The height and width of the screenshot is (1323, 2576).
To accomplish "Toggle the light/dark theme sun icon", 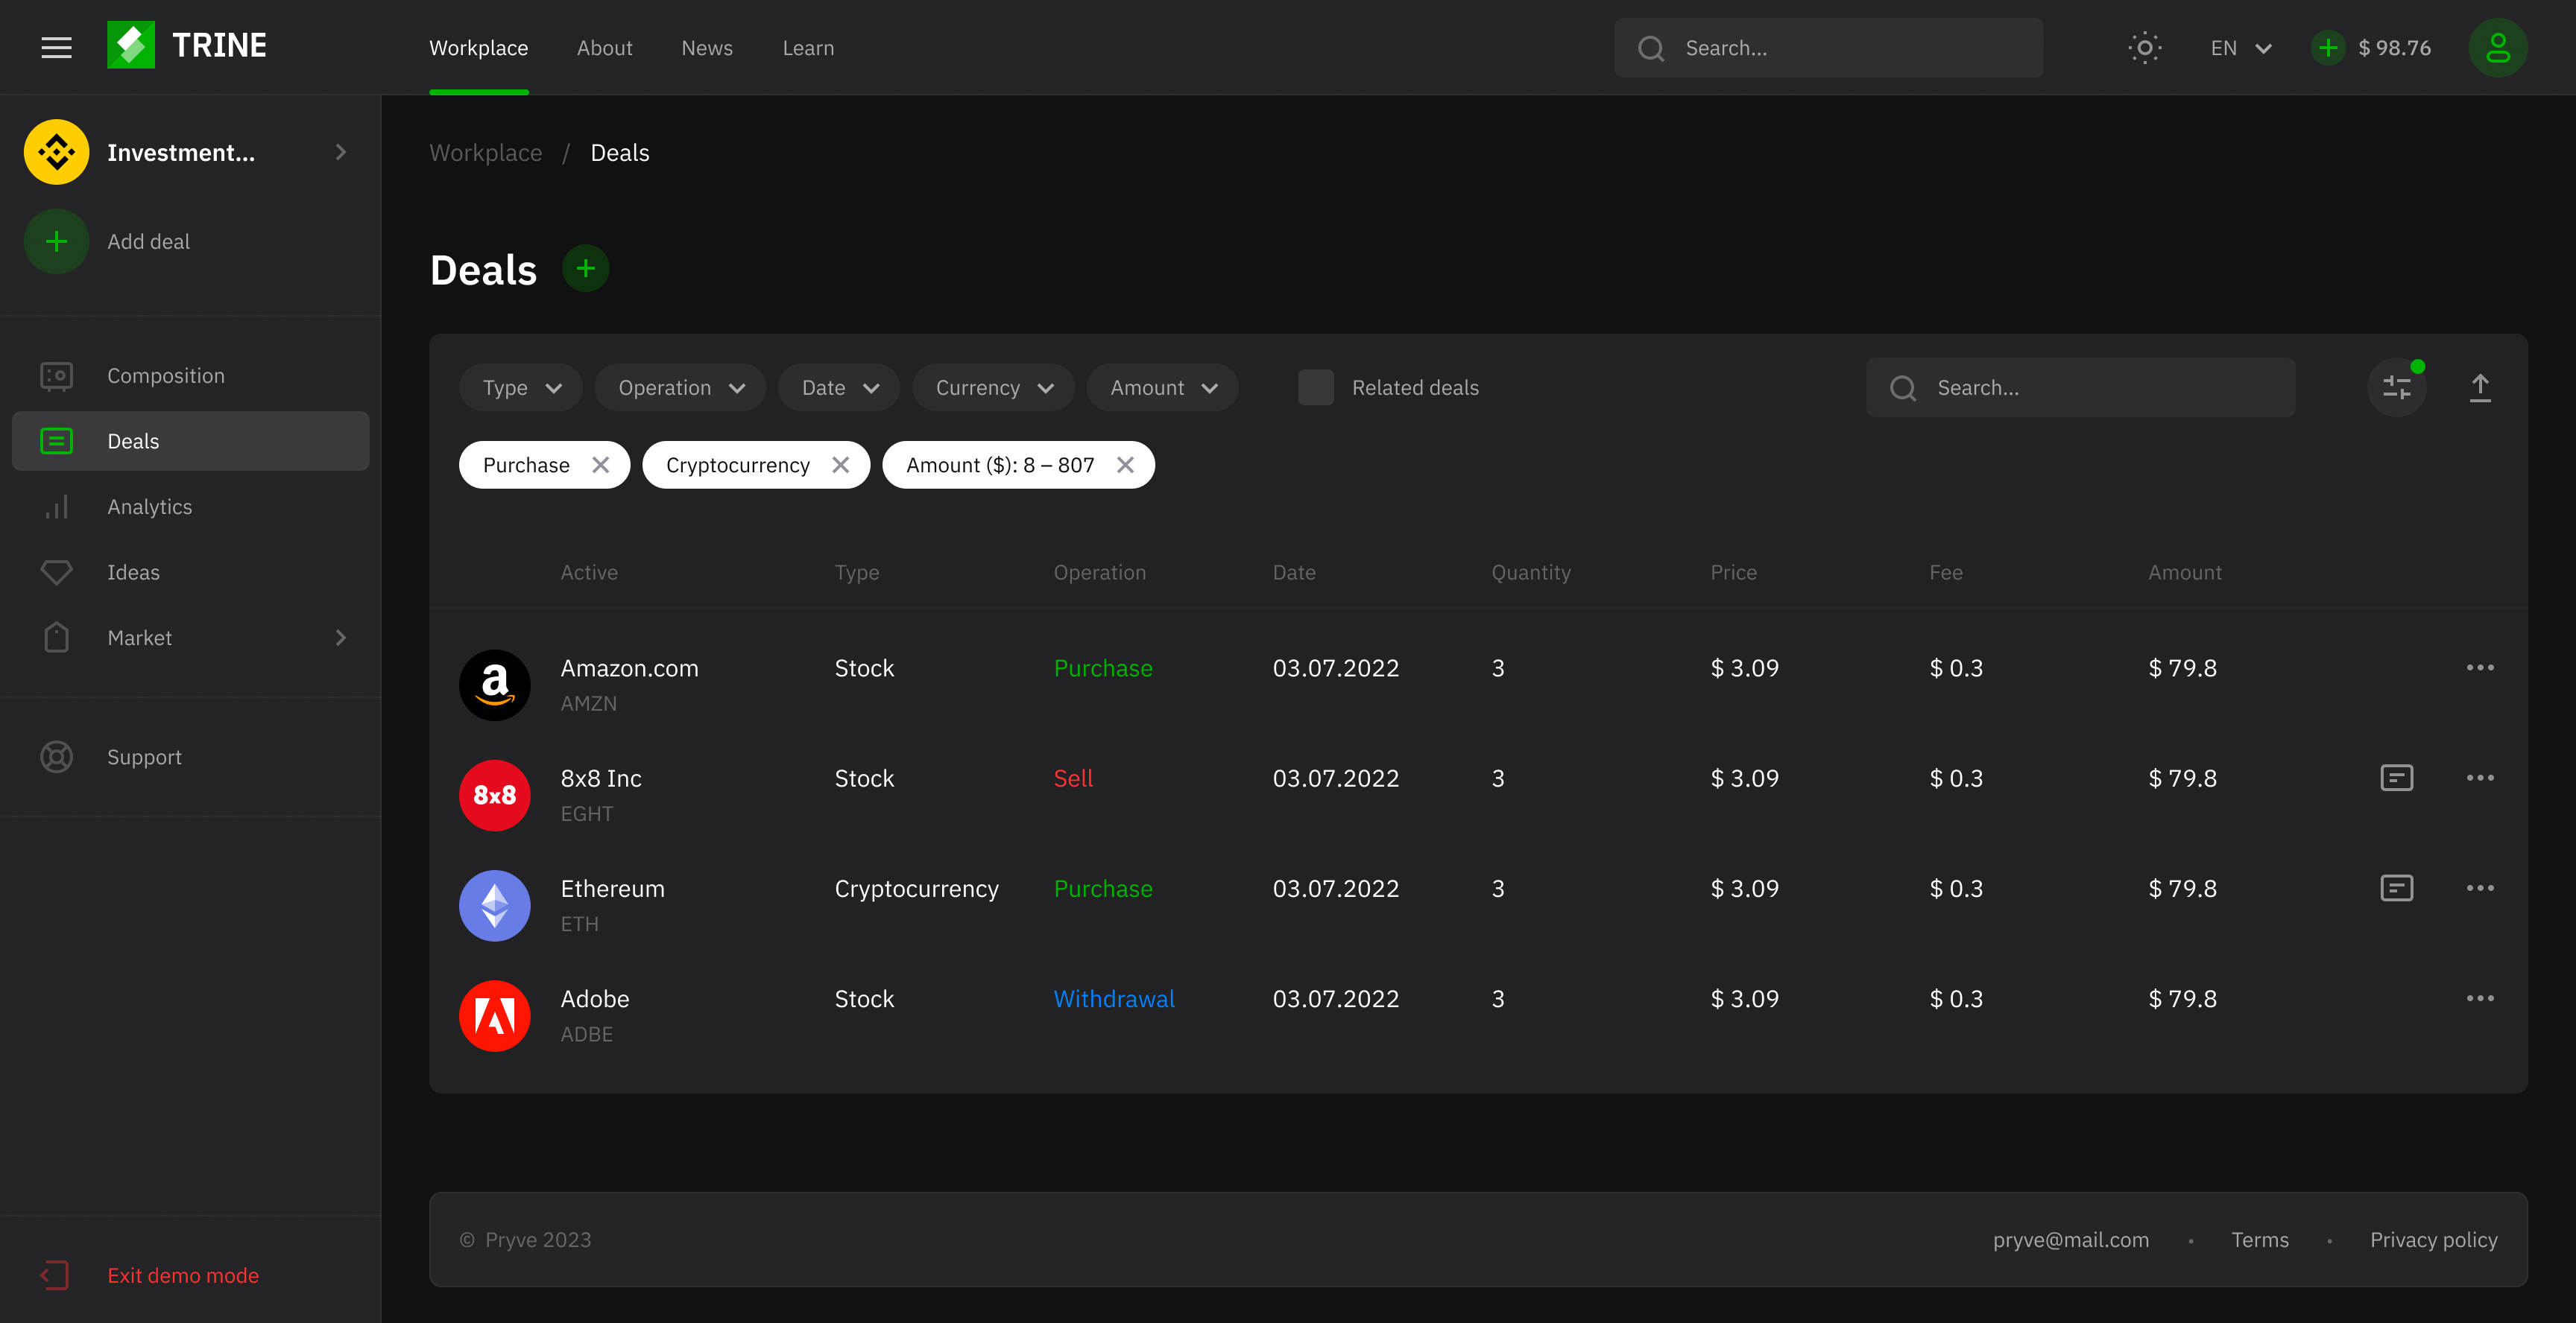I will [2144, 47].
